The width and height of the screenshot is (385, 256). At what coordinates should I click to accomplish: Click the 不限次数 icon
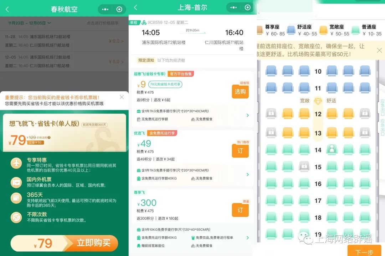pos(16,217)
